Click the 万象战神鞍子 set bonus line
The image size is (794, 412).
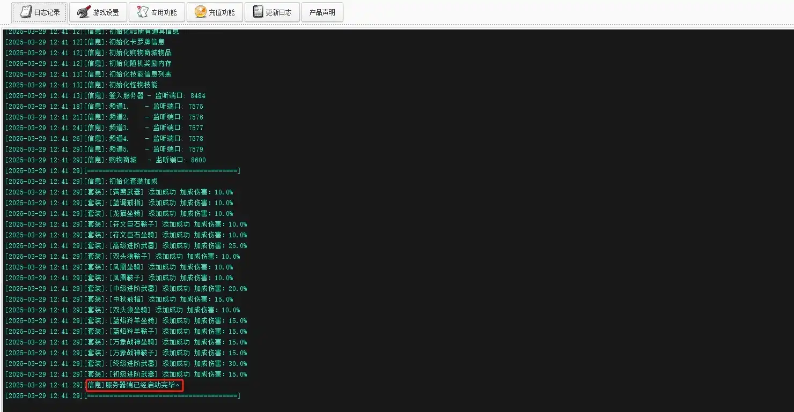click(x=126, y=353)
